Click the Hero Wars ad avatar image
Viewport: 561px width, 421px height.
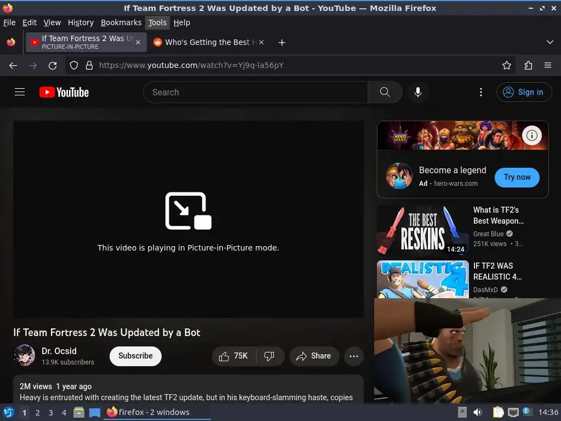(x=399, y=176)
